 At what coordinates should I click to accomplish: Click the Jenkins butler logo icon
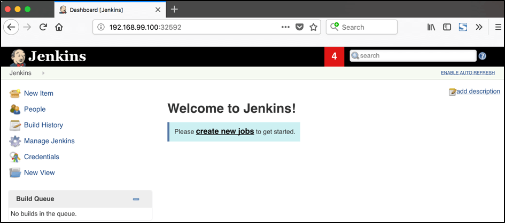[18, 57]
